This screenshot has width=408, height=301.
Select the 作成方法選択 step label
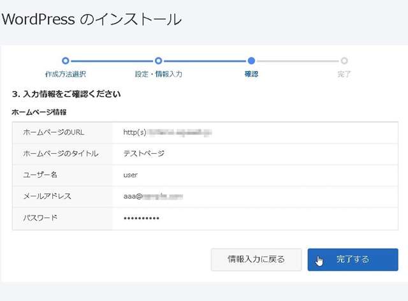[66, 75]
